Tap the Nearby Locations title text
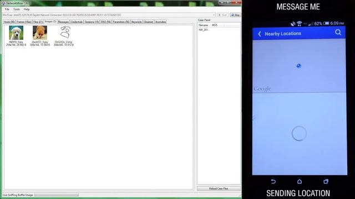Image resolution: width=355 pixels, height=199 pixels. pos(283,34)
